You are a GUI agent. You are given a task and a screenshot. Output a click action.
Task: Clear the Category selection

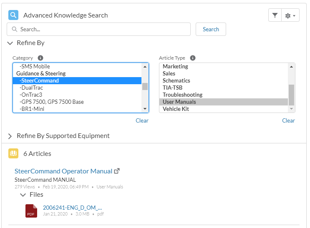[x=142, y=120]
